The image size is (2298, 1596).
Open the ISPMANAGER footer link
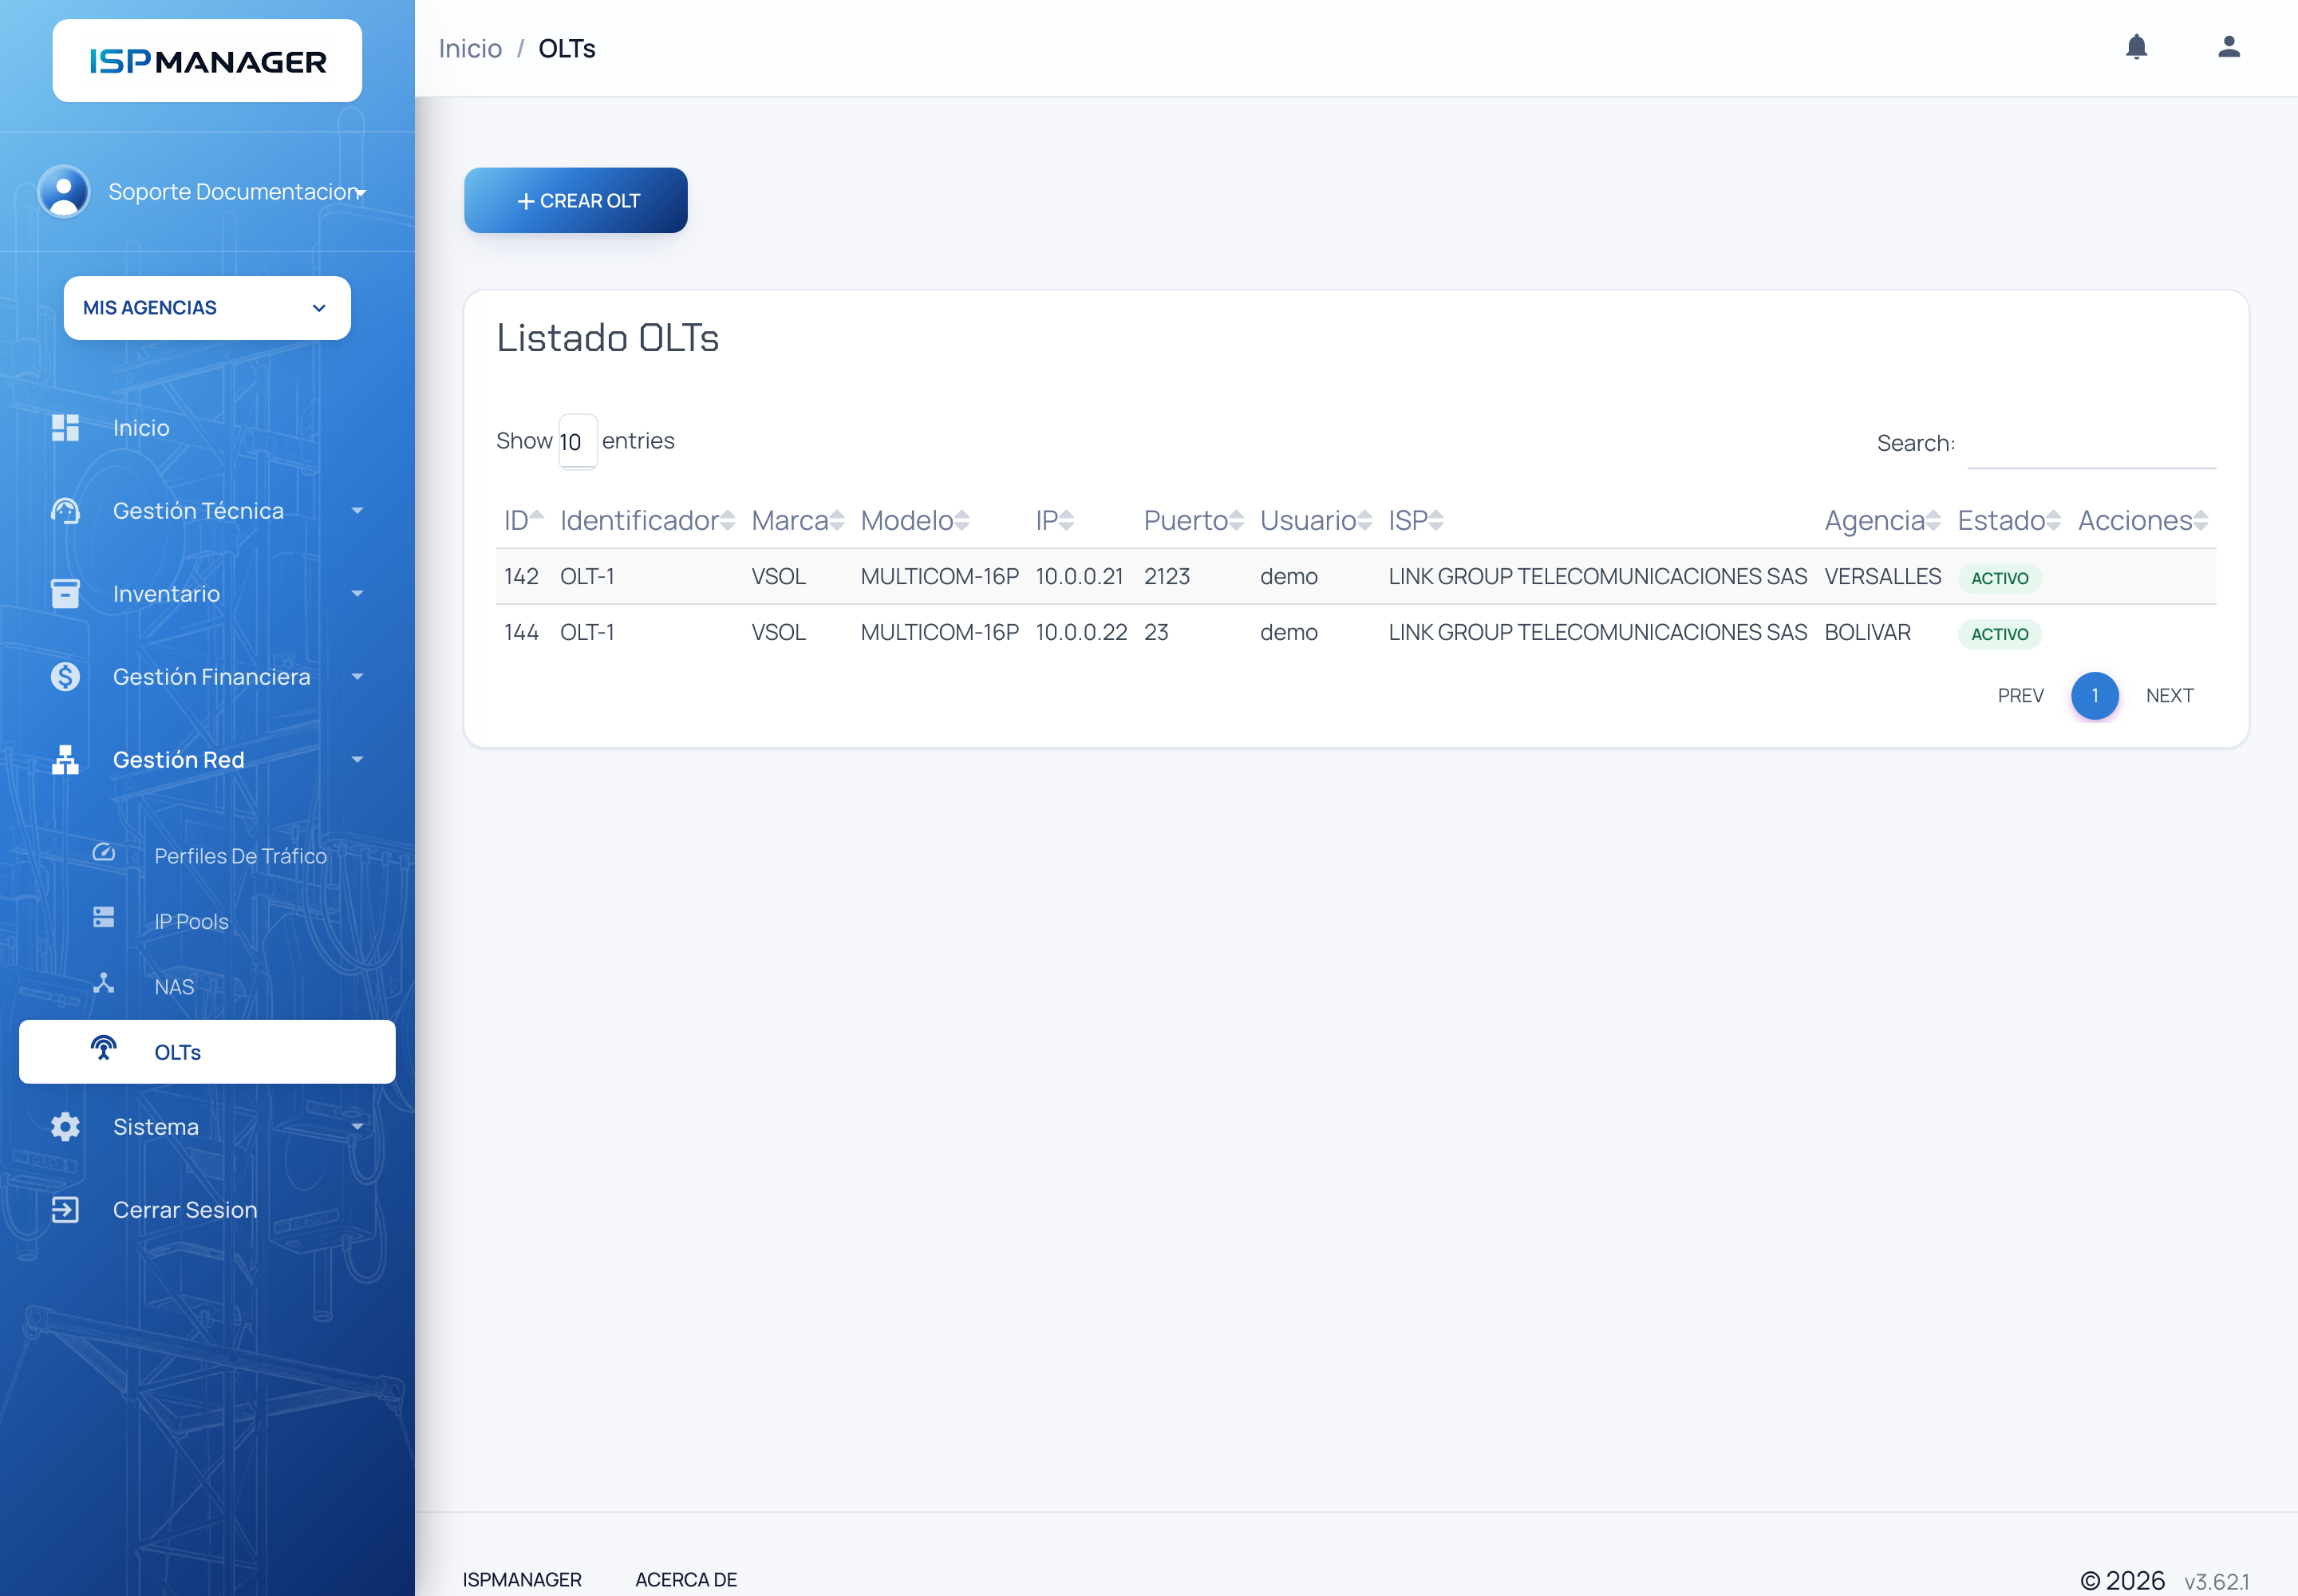pos(521,1580)
